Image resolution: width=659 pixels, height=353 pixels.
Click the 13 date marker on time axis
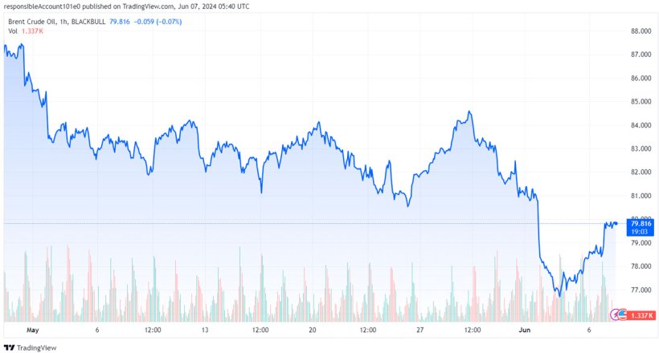point(204,330)
